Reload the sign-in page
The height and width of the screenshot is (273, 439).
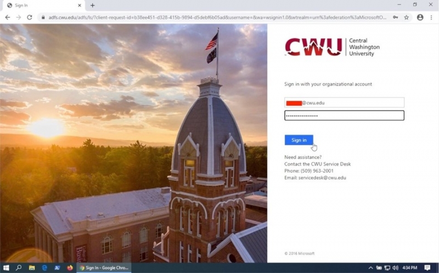click(30, 18)
